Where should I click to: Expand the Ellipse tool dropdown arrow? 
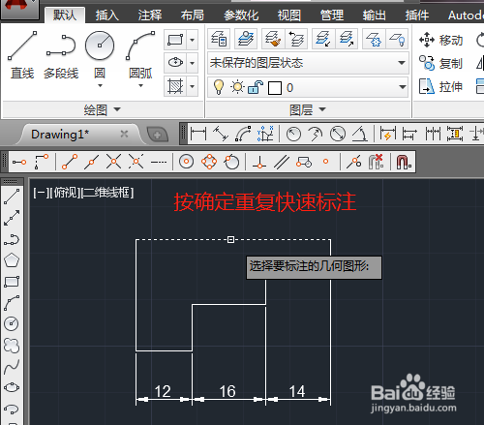click(193, 62)
